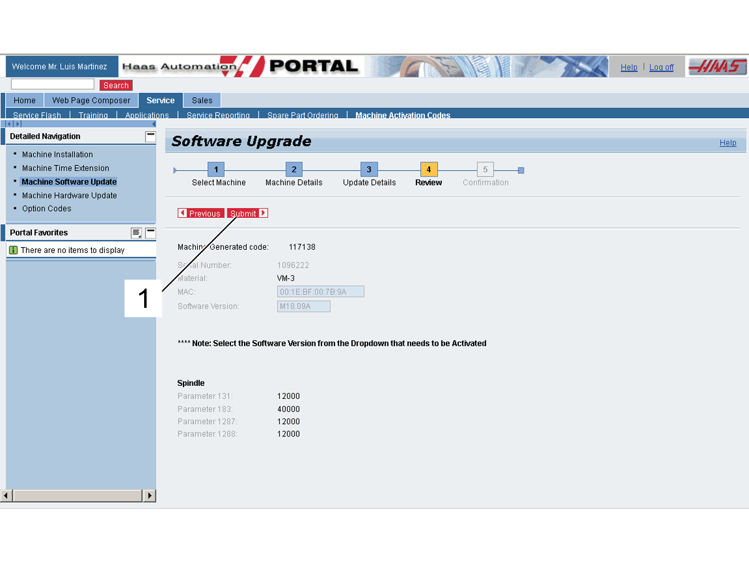The image size is (749, 562).
Task: Click the Parameter 1288 label
Action: pos(207,434)
